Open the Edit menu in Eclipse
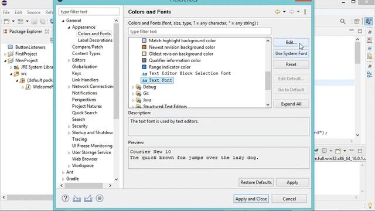The width and height of the screenshot is (375, 211). (x=18, y=12)
